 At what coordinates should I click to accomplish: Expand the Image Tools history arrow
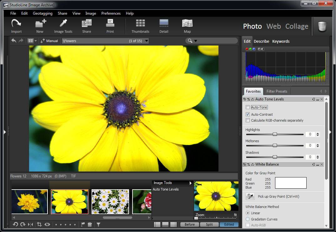190,183
